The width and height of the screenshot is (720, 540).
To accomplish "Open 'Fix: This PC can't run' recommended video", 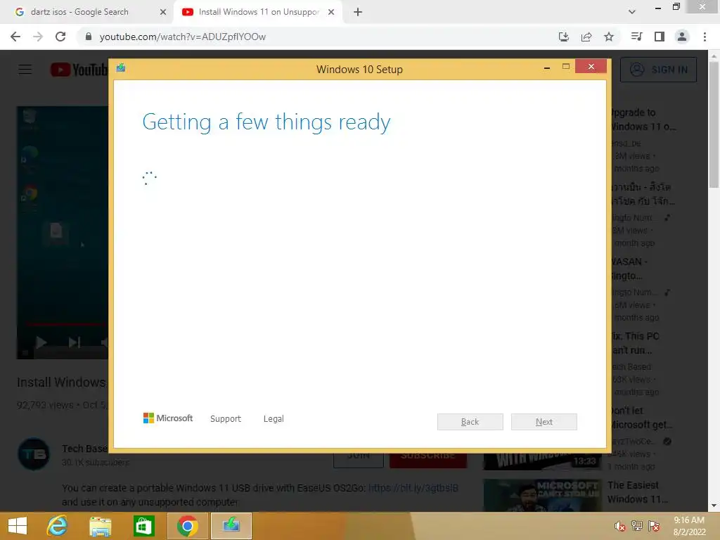I will pyautogui.click(x=635, y=343).
